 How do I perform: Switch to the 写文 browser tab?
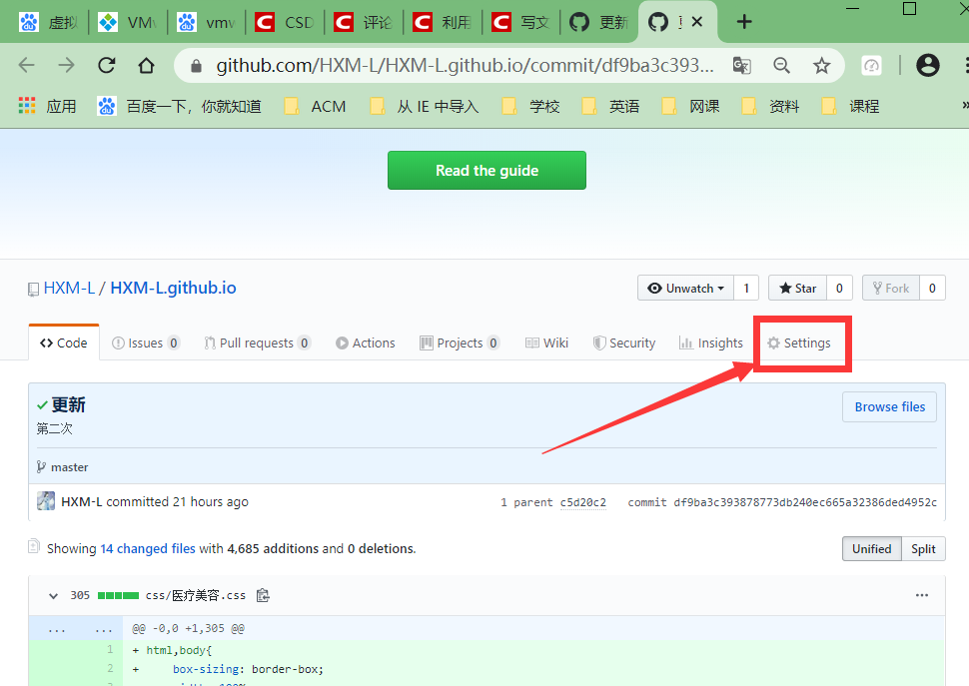click(521, 22)
